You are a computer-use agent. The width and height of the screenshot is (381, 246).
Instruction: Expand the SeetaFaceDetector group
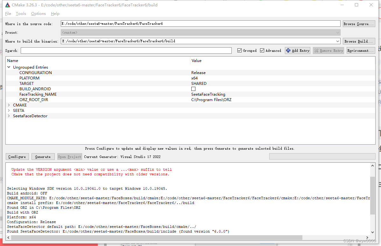point(9,116)
